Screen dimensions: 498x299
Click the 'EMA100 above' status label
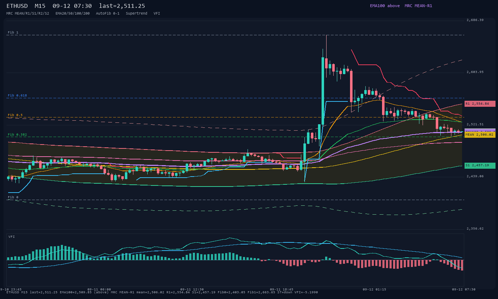(385, 6)
